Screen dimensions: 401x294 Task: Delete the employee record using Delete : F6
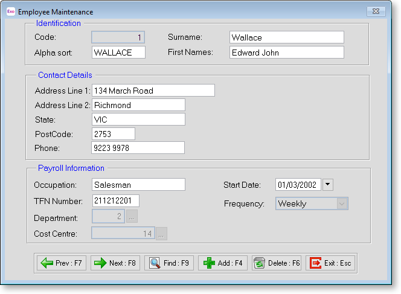pos(277,263)
